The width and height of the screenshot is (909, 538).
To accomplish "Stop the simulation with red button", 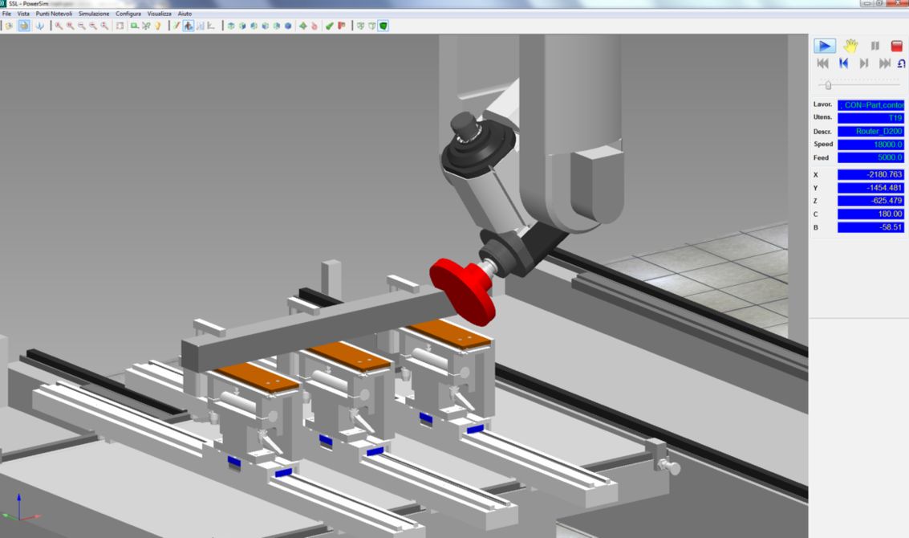I will 897,47.
